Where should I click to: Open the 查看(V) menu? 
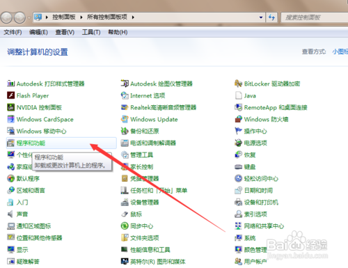click(x=65, y=32)
